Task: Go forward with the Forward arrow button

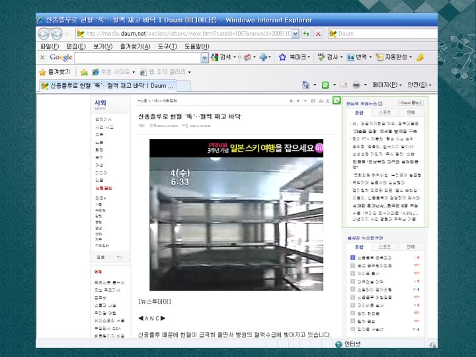Action: coord(57,34)
